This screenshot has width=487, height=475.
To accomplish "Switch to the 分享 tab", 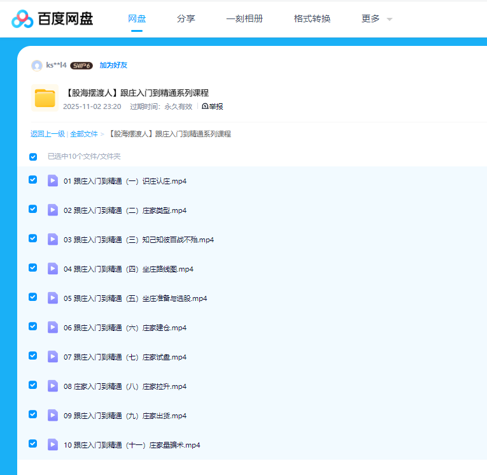I will coord(186,19).
